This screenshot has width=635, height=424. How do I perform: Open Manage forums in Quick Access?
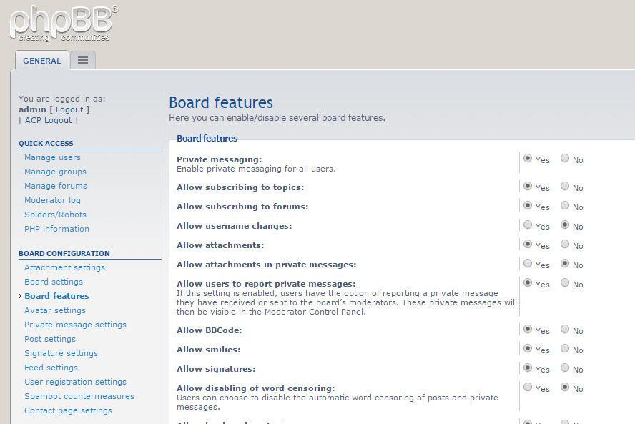(x=56, y=186)
